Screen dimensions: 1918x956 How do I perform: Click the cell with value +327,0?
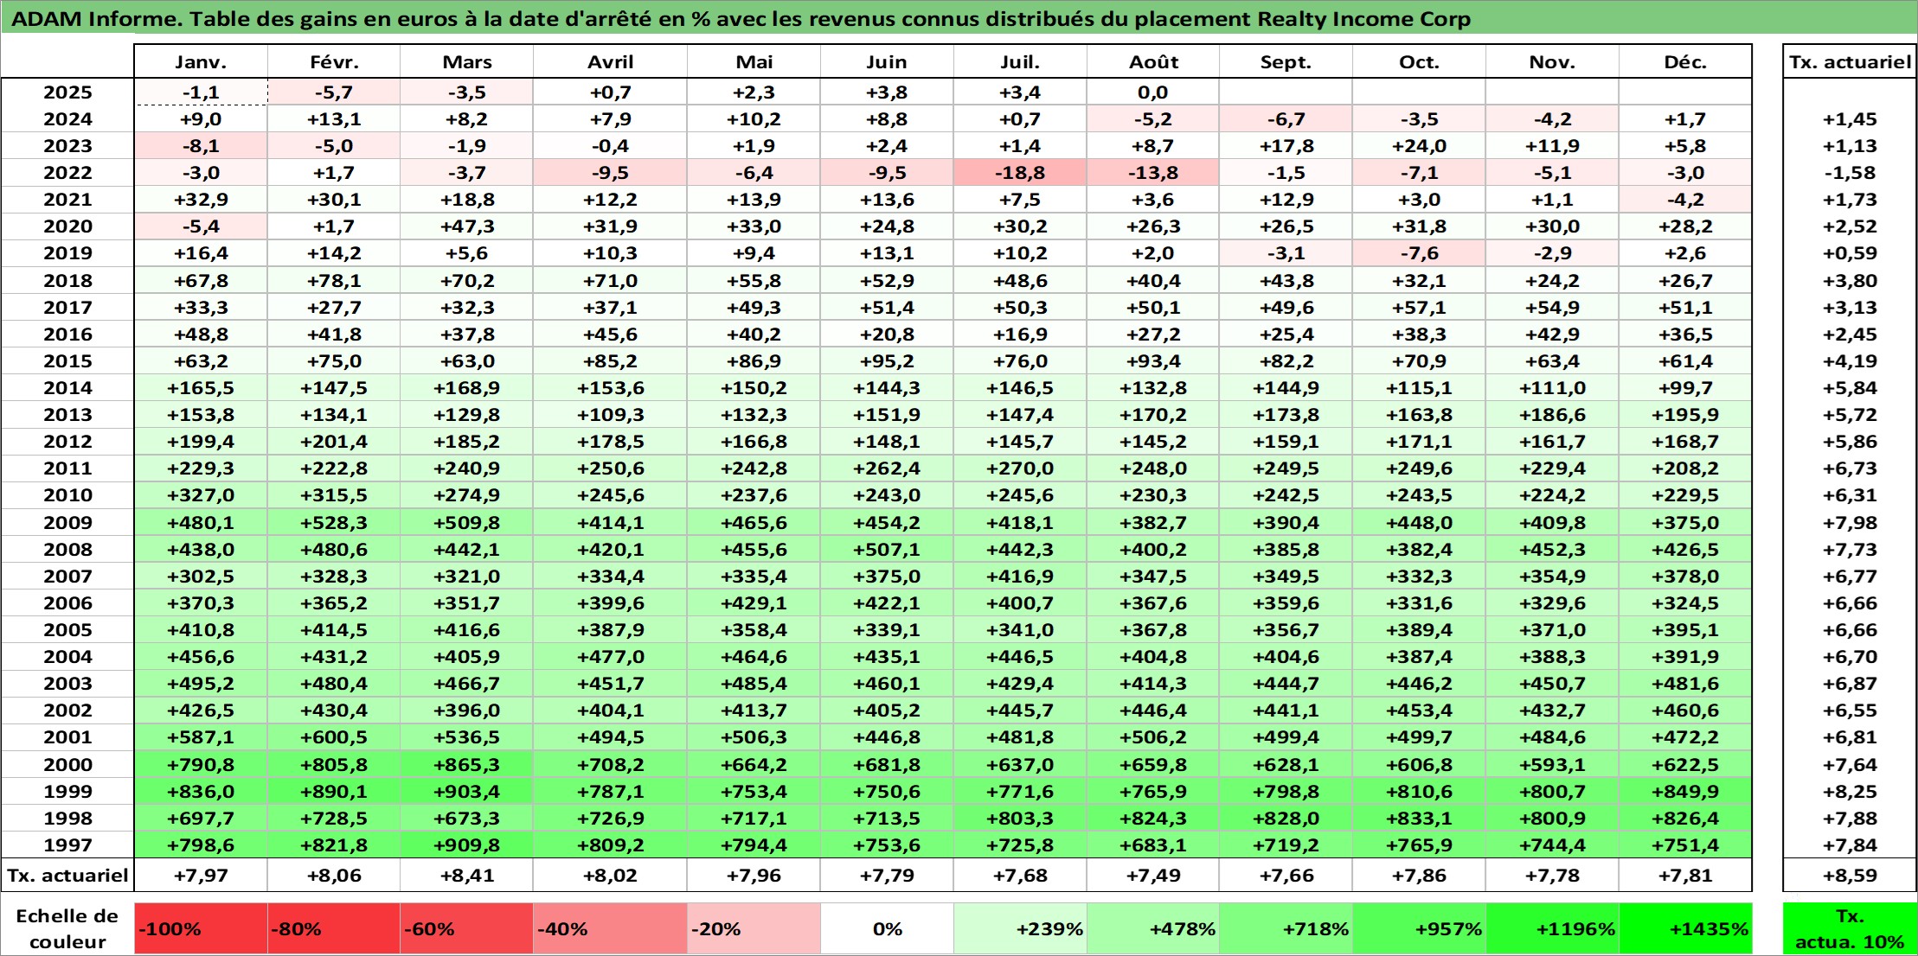point(201,495)
